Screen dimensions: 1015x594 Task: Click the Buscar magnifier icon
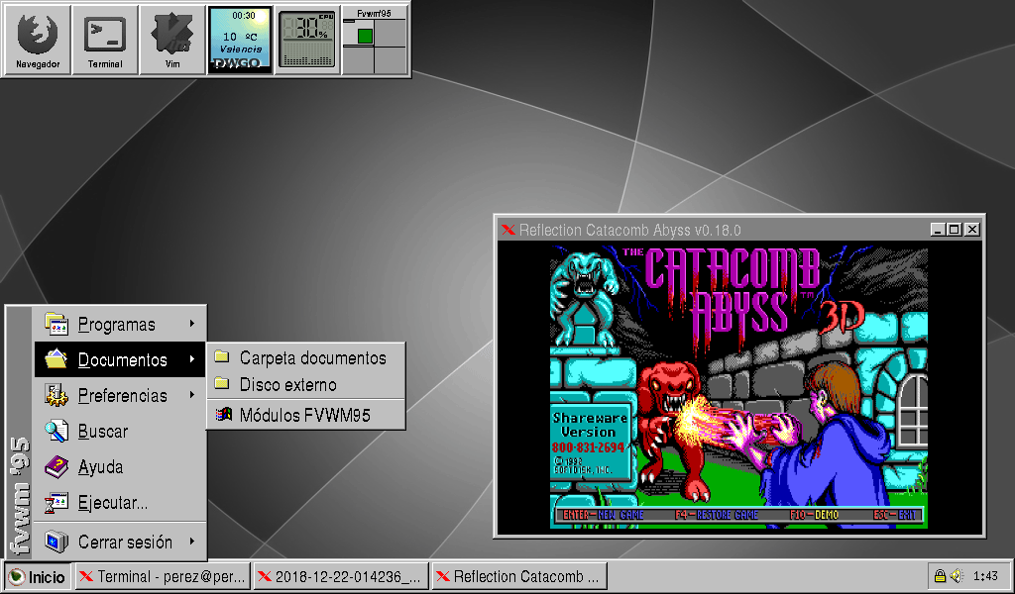(56, 431)
